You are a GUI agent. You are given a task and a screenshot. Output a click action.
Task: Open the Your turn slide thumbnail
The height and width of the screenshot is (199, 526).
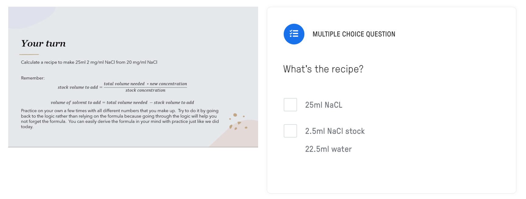133,75
